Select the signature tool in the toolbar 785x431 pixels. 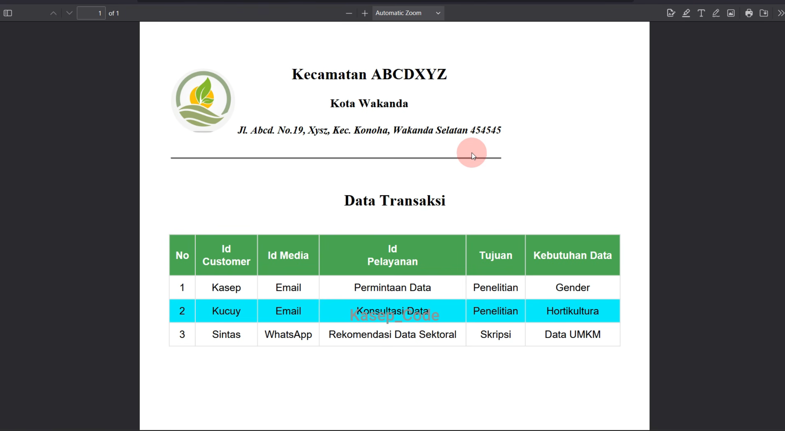pyautogui.click(x=671, y=13)
